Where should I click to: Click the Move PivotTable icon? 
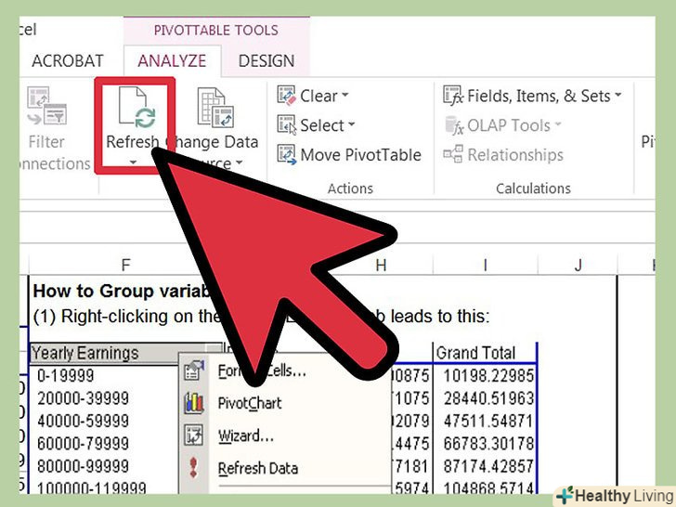(x=286, y=155)
